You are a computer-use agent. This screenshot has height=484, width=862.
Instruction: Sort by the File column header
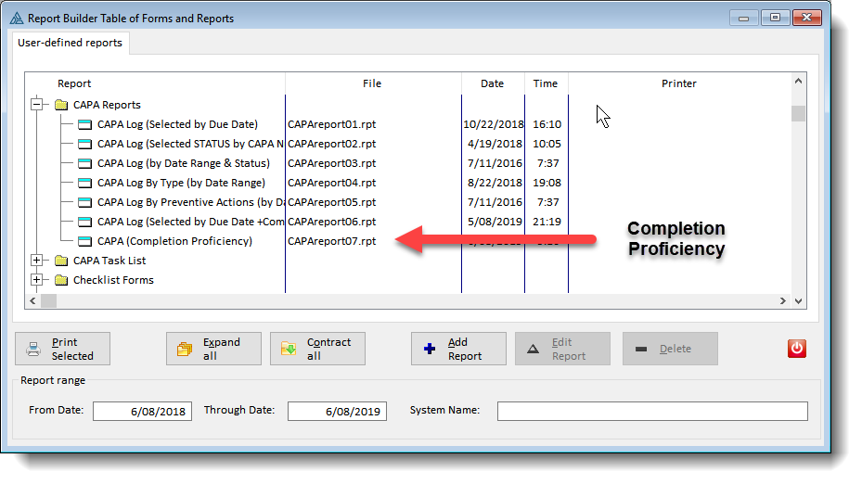click(x=372, y=83)
